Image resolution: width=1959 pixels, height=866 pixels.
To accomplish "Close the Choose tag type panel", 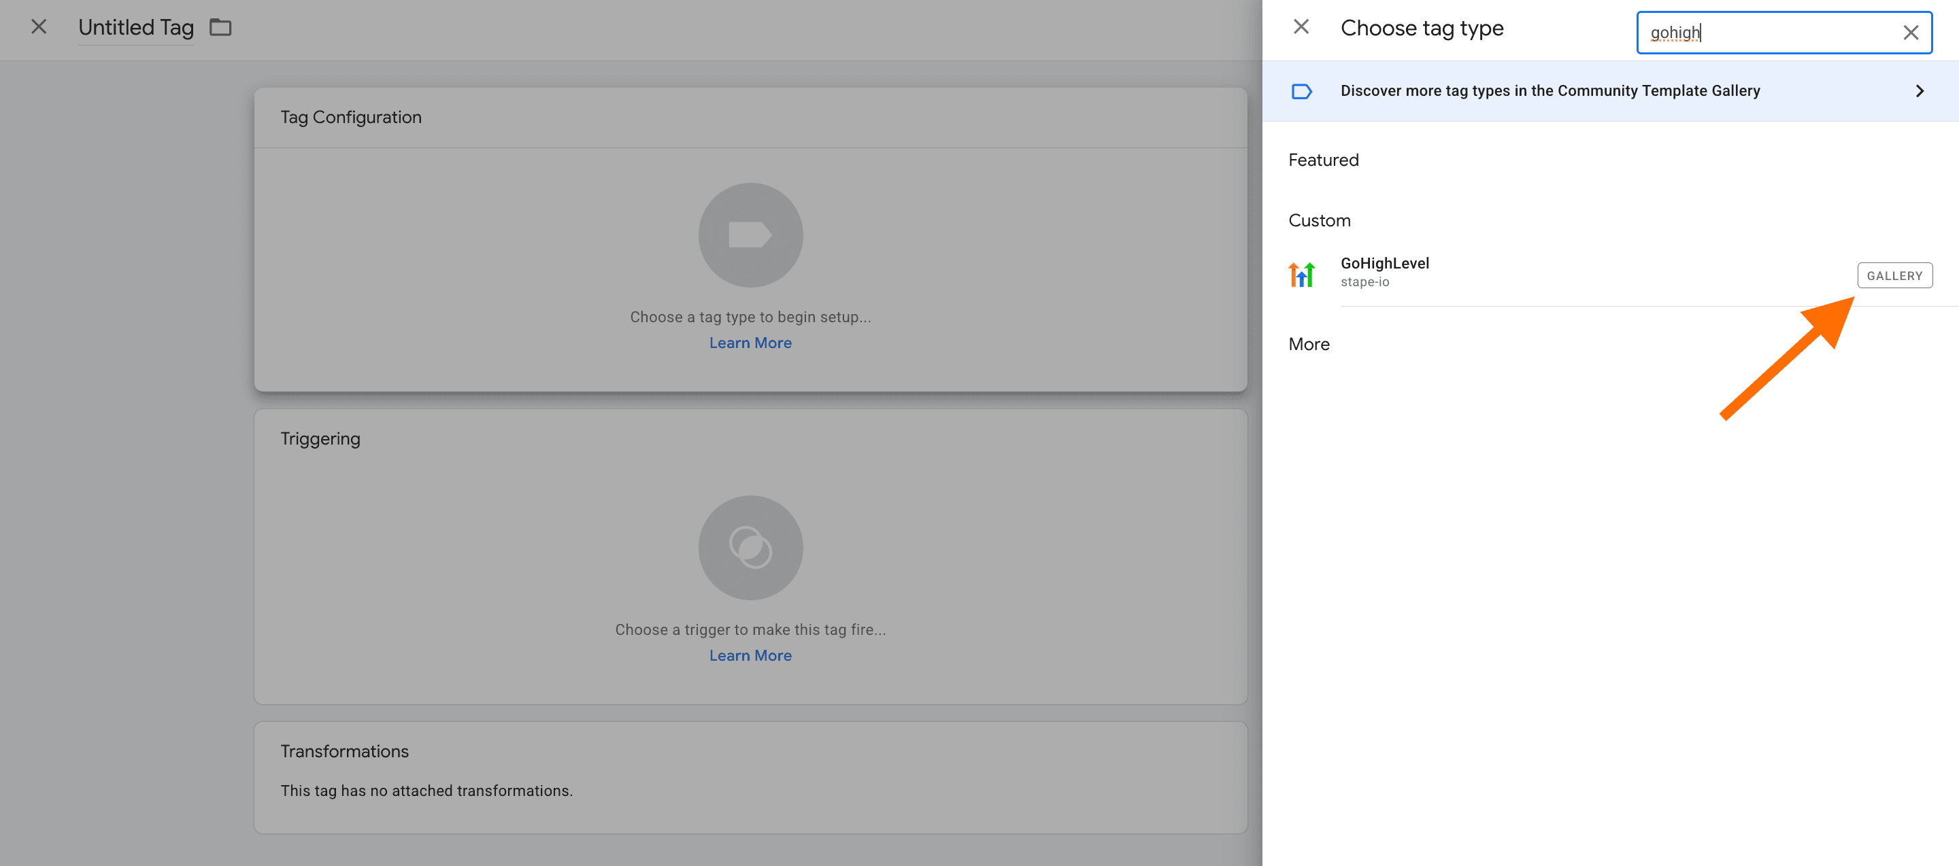I will [x=1301, y=27].
